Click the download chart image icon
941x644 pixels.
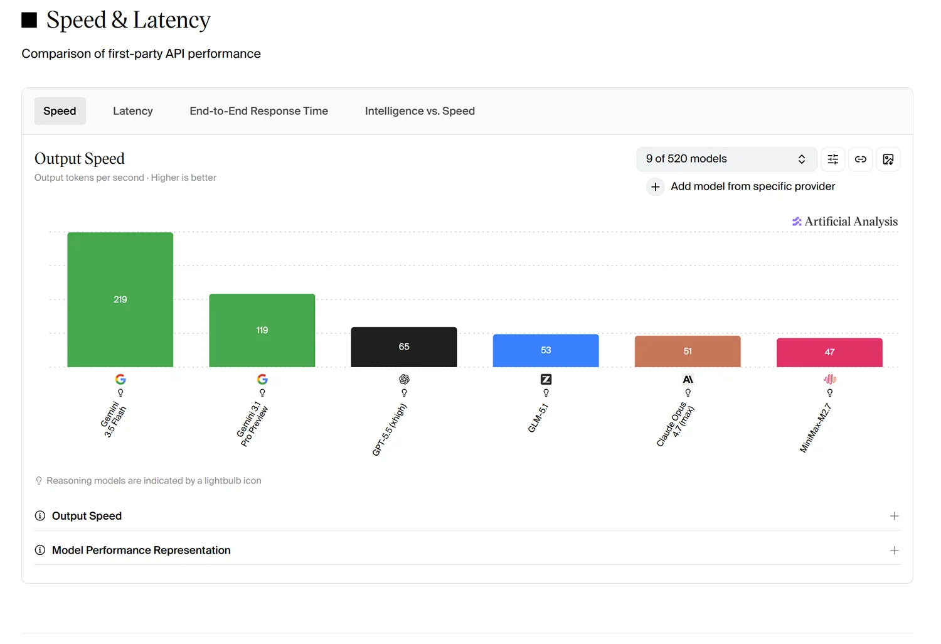tap(888, 159)
